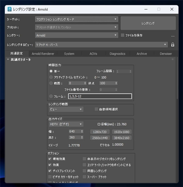Click the 高さ height field showing 360

coord(75,137)
